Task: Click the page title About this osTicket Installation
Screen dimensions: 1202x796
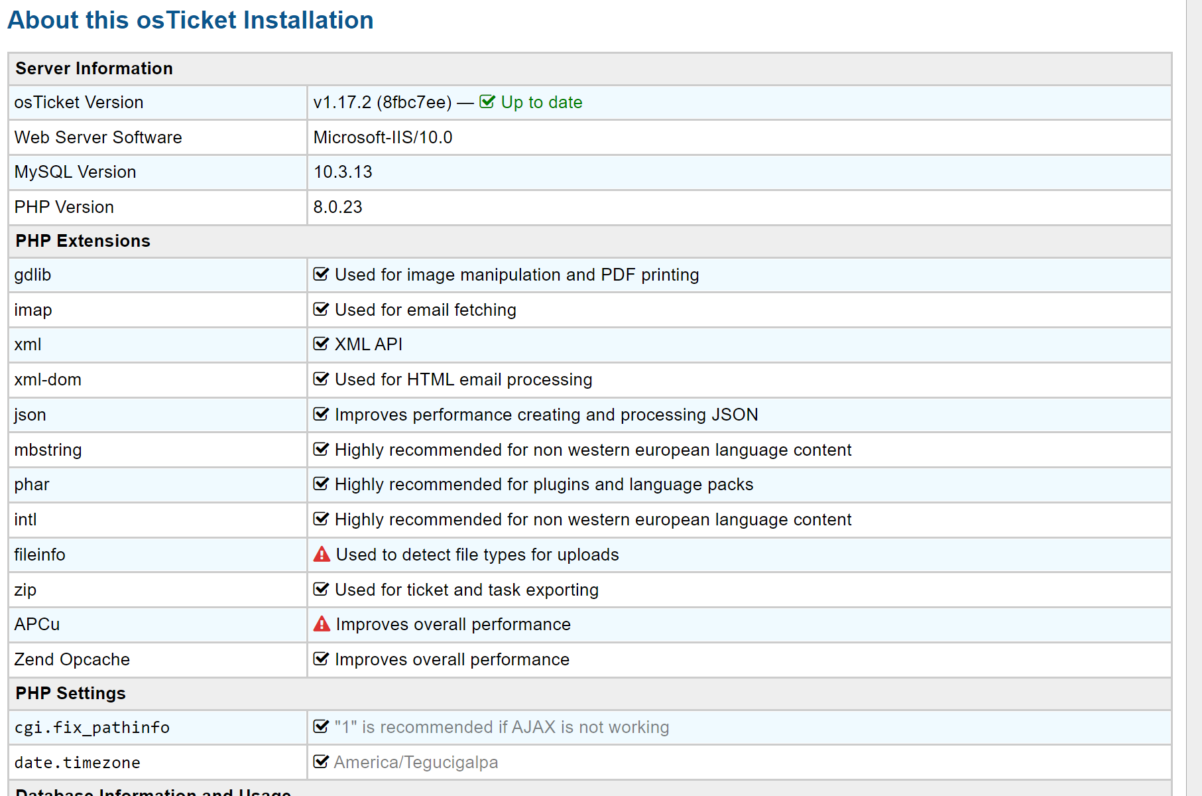Action: point(190,20)
